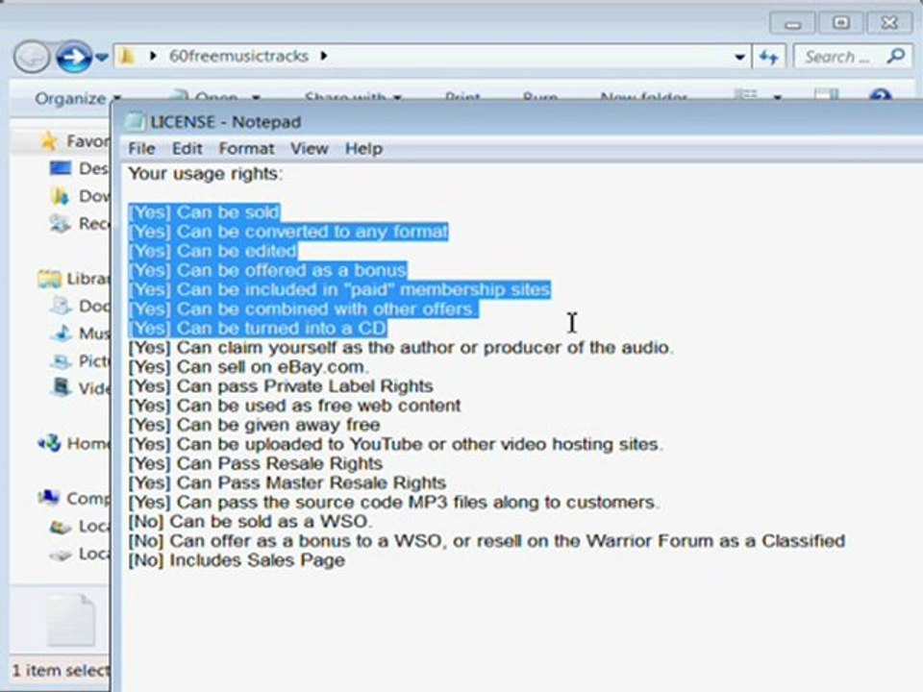923x692 pixels.
Task: Click 'Can be given away free' line
Action: pos(254,425)
